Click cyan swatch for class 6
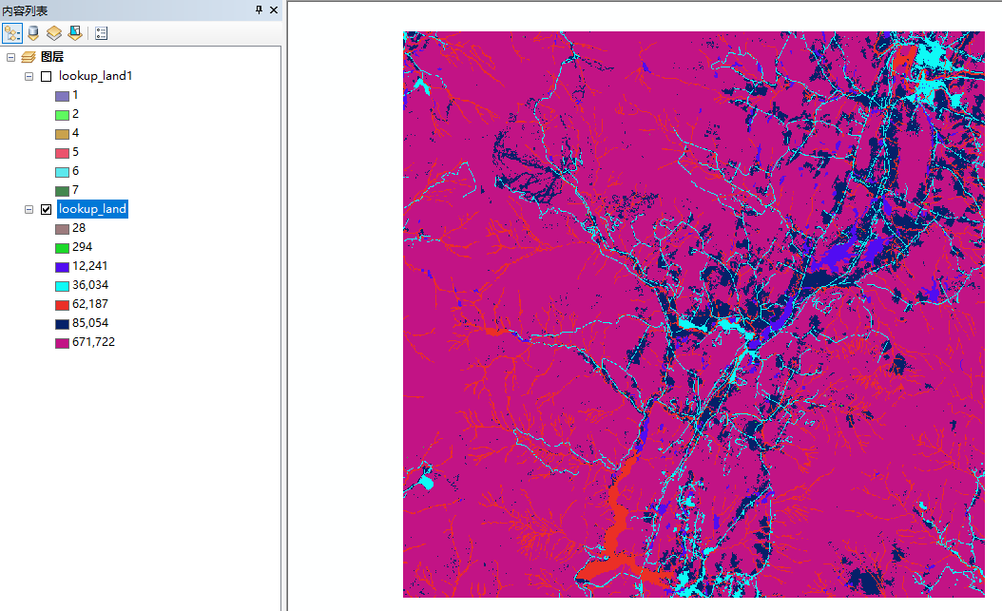The image size is (1002, 611). [62, 172]
